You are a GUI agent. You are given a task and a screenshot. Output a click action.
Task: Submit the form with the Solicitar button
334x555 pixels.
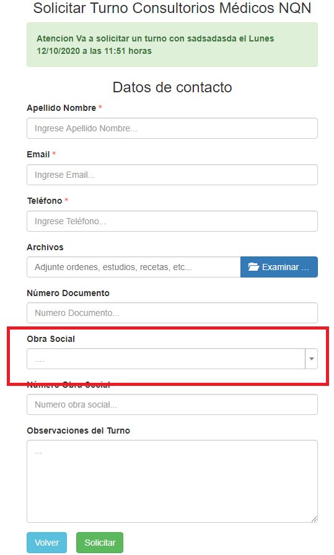100,542
